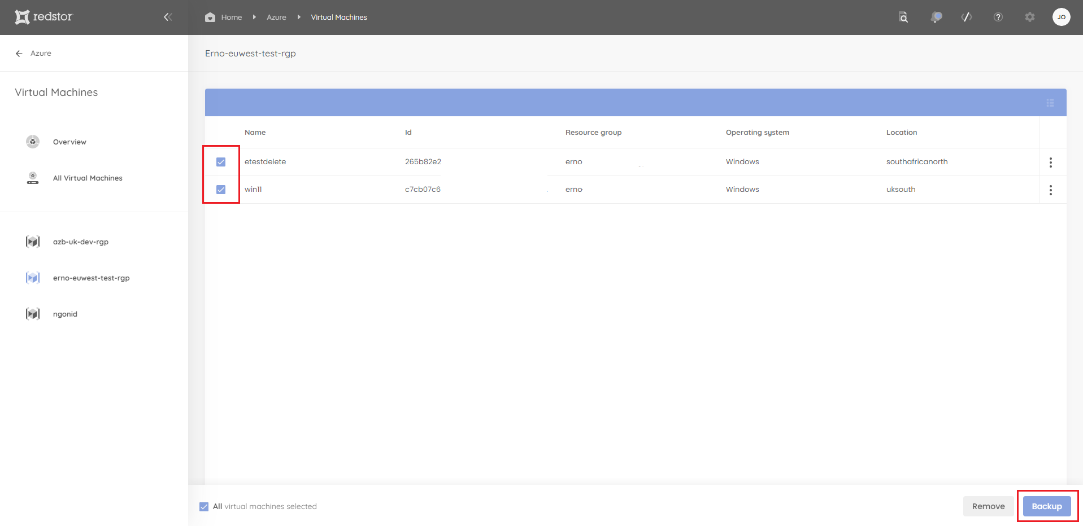
Task: Click the Remove button
Action: tap(988, 506)
